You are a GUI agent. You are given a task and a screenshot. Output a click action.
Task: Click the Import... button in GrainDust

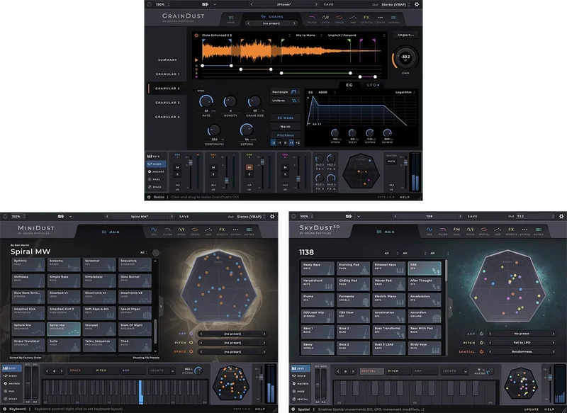click(405, 35)
